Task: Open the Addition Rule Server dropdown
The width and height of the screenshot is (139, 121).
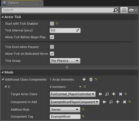Action: pos(65,109)
